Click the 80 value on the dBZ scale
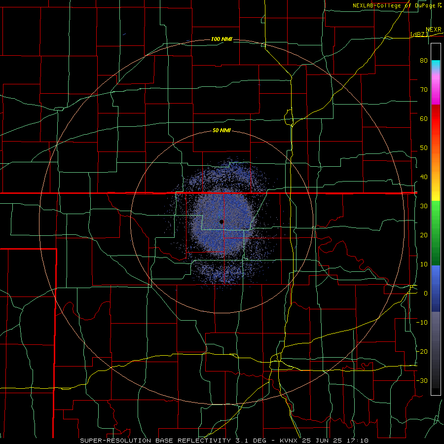 pyautogui.click(x=424, y=60)
